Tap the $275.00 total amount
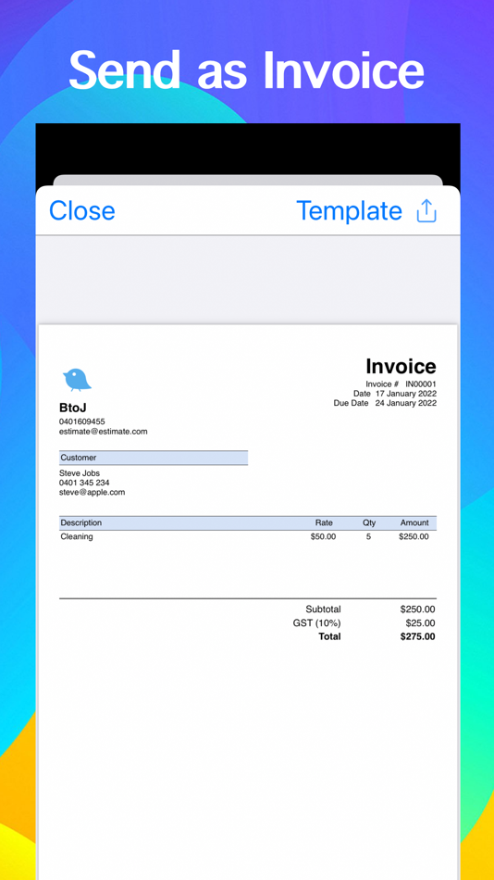 click(x=418, y=636)
